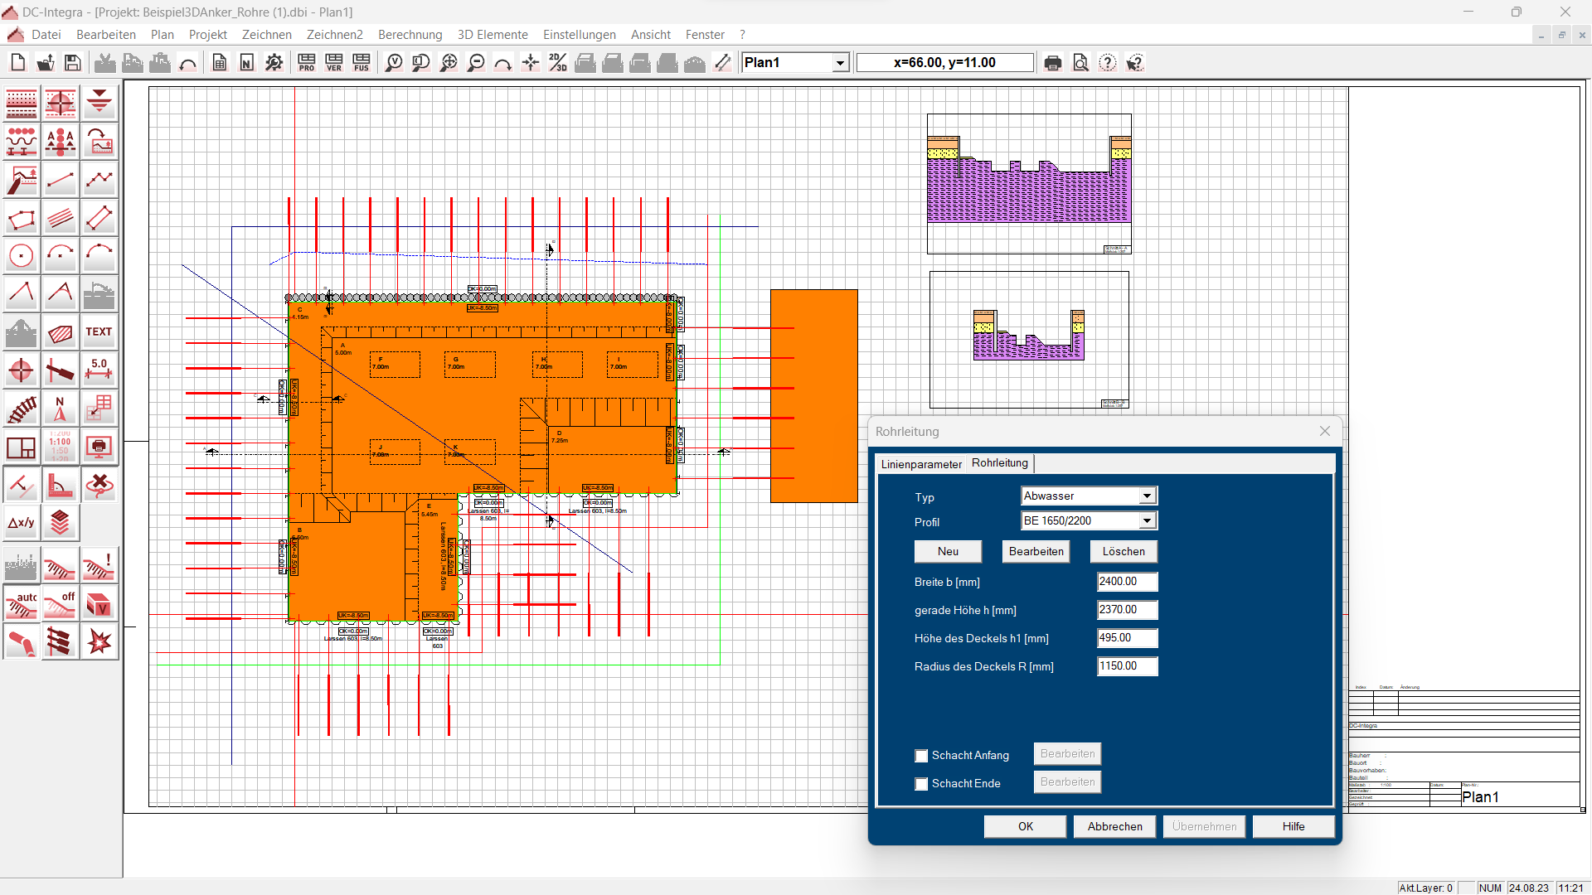
Task: Click the Abbrechen button
Action: (x=1114, y=826)
